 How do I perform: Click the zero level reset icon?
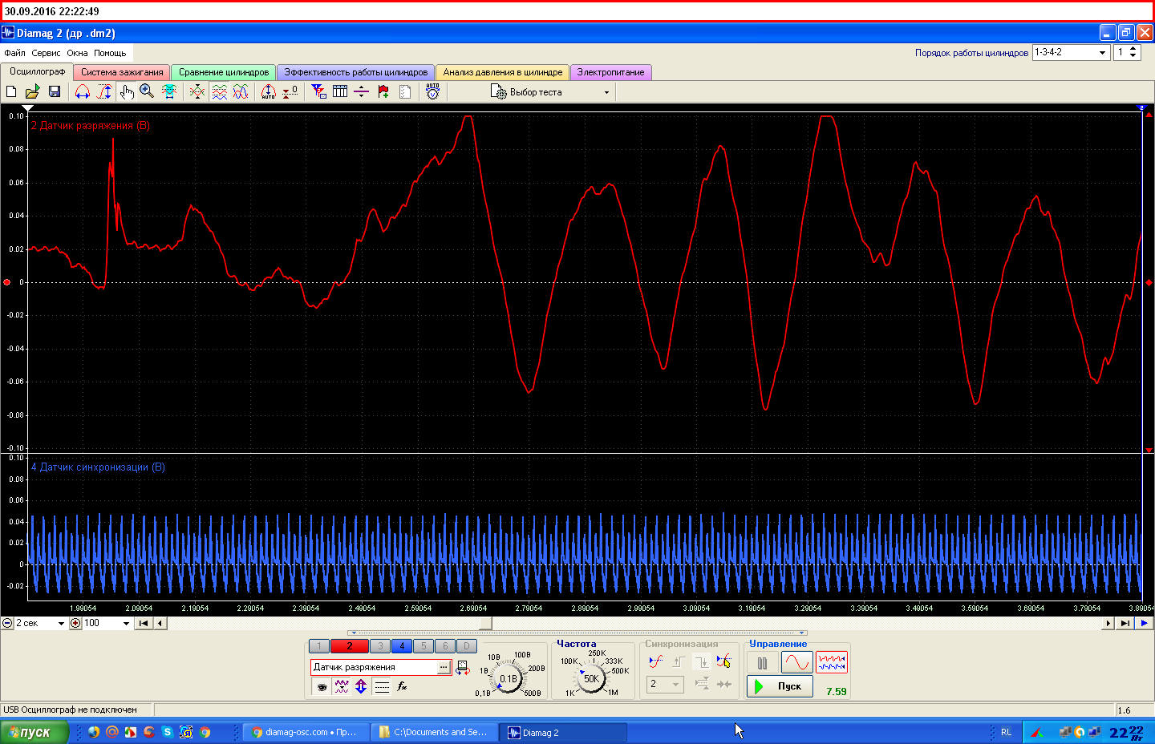[290, 91]
